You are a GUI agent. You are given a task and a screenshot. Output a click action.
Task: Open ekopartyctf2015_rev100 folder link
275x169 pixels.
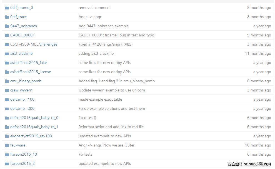[x=31, y=136]
